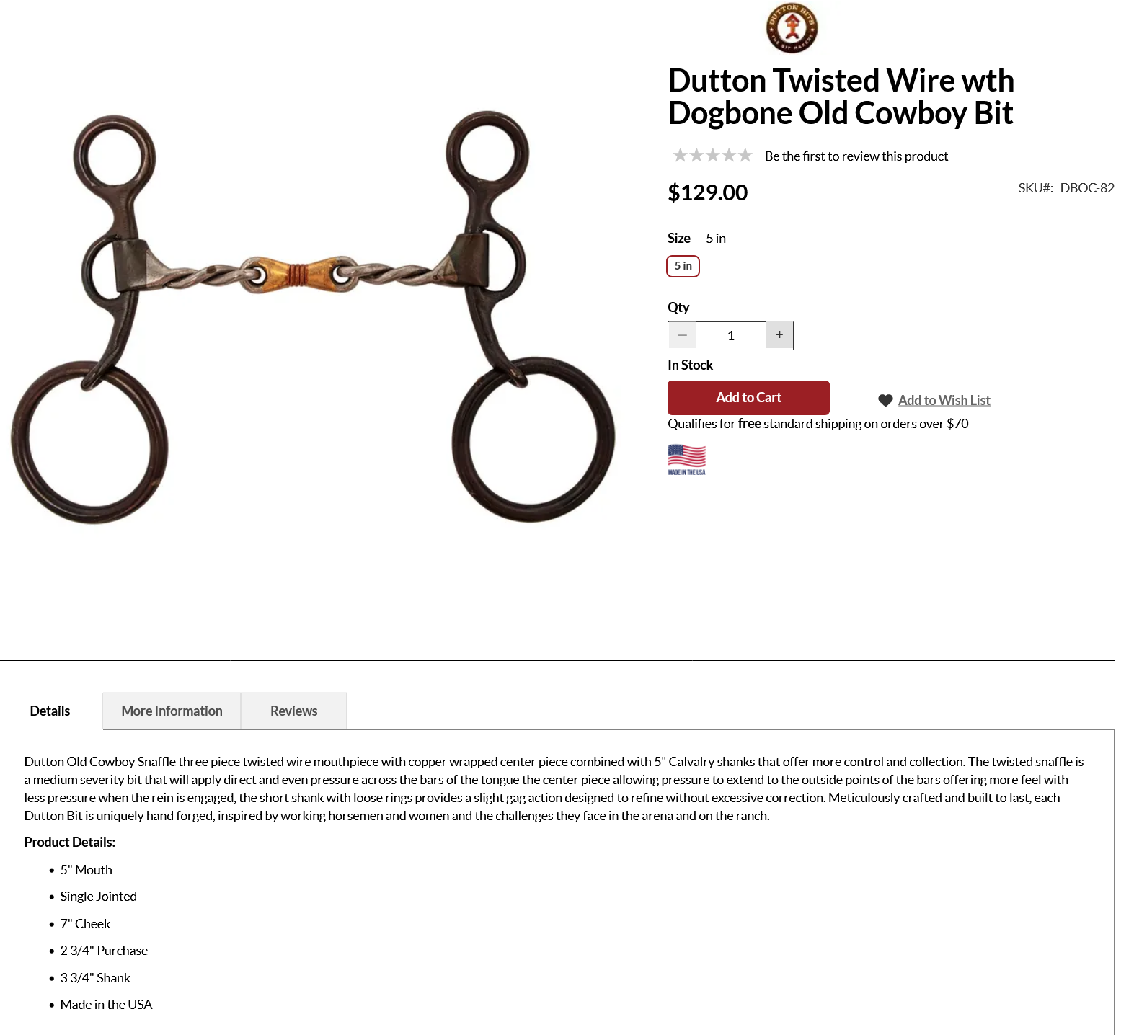Click the fifth rating star
This screenshot has width=1134, height=1035.
click(x=745, y=156)
